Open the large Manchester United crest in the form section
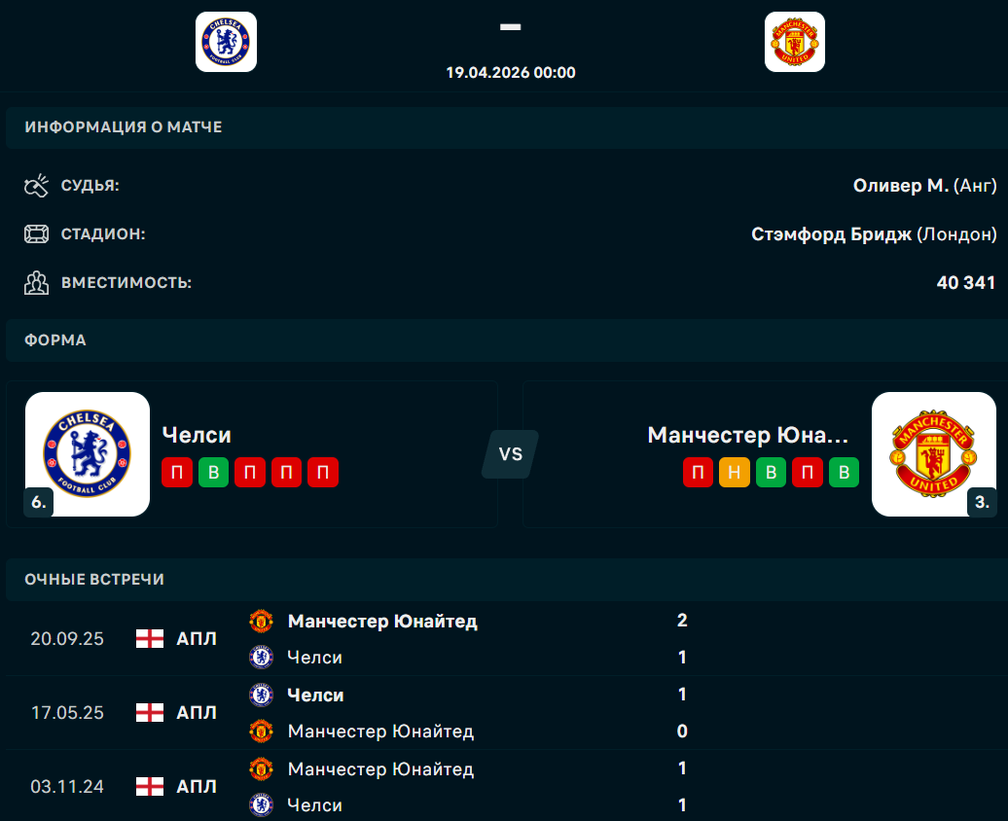The width and height of the screenshot is (1008, 821). point(932,451)
